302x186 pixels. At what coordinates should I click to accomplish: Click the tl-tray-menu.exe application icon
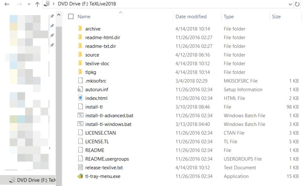[80, 176]
